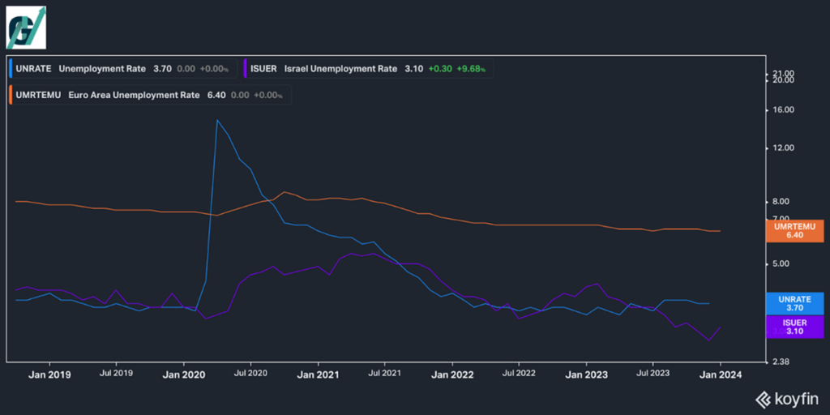830x415 pixels.
Task: Select the ISUER Israel Unemployment Rate legend
Action: (368, 69)
